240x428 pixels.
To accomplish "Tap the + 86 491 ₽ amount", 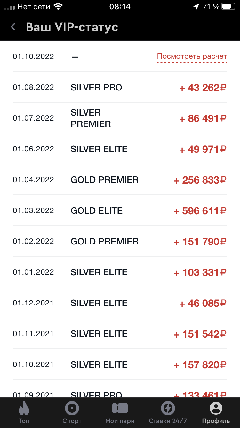I will click(203, 118).
